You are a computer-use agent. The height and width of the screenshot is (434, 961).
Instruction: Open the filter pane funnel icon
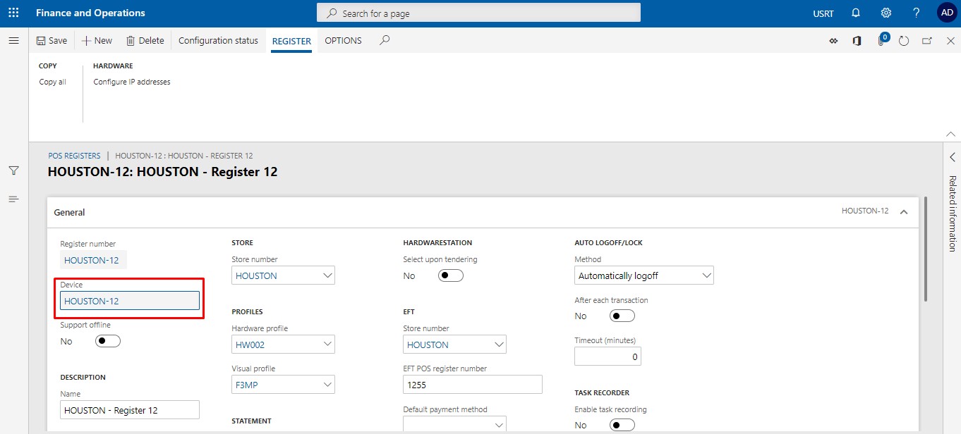13,170
